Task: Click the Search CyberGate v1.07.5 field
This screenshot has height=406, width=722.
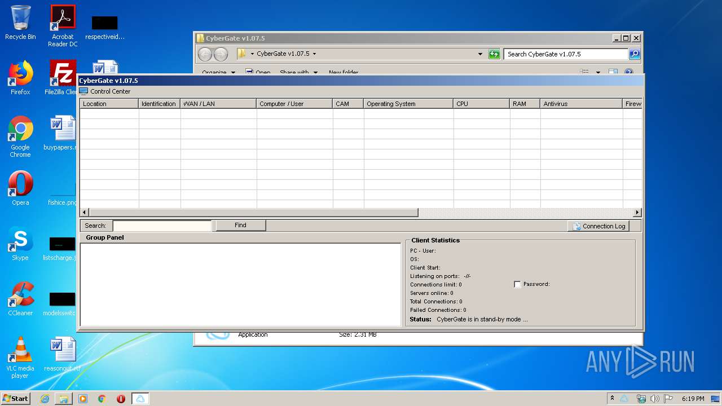Action: [x=566, y=54]
